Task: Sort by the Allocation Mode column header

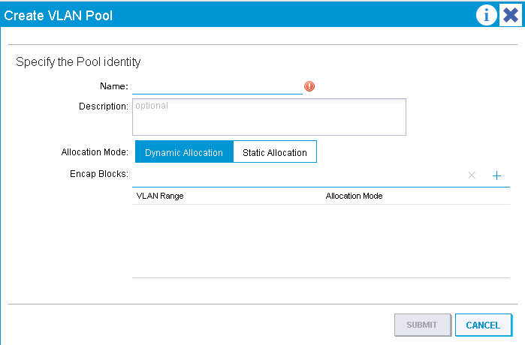Action: [355, 196]
